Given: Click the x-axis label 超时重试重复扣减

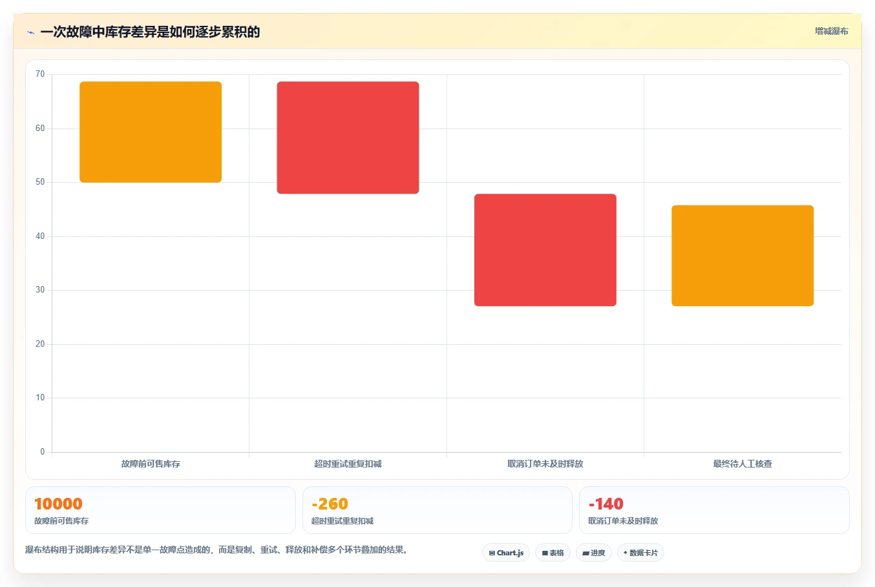Looking at the screenshot, I should pyautogui.click(x=348, y=464).
